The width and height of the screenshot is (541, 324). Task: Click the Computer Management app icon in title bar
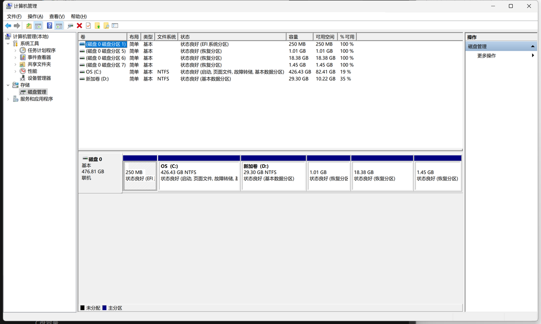[x=9, y=6]
